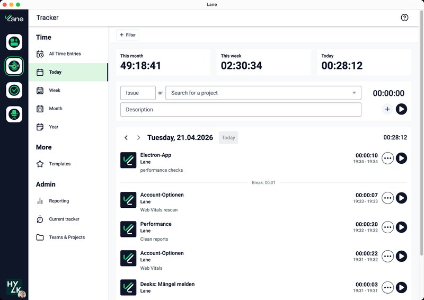This screenshot has height=300, width=424.
Task: Open options for Web Vitals rescan entry
Action: pyautogui.click(x=387, y=198)
